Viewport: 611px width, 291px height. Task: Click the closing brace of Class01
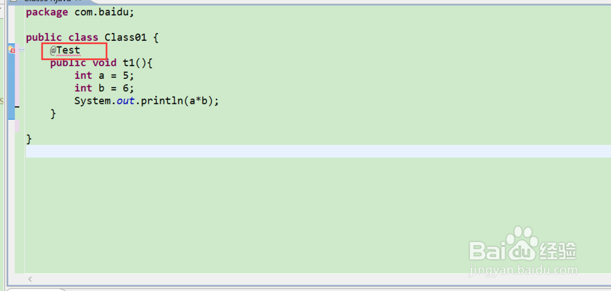pyautogui.click(x=29, y=139)
